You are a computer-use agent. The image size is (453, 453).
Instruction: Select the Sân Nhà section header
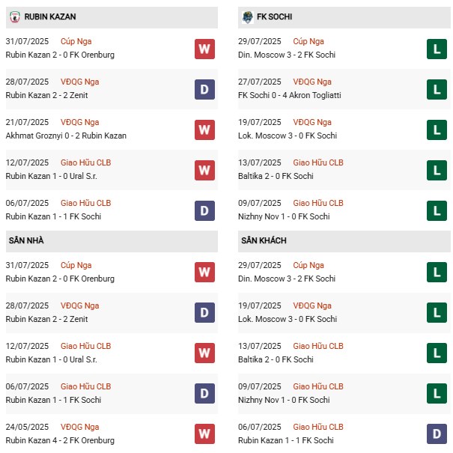point(25,241)
